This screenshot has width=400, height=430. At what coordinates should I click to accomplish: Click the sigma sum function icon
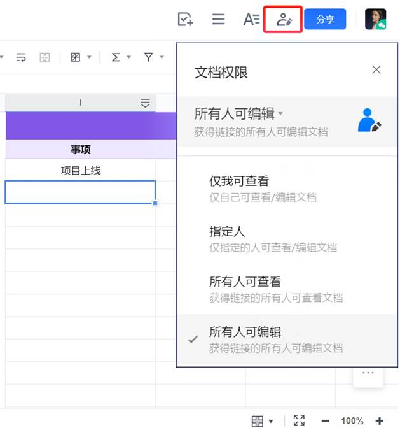pos(116,57)
